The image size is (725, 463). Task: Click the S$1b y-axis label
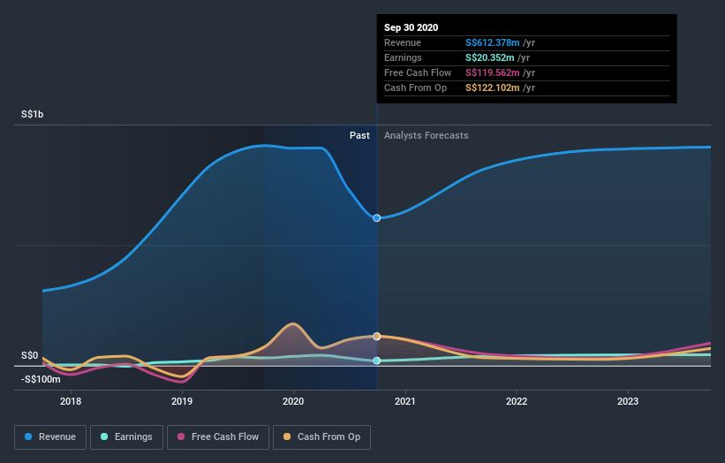33,114
